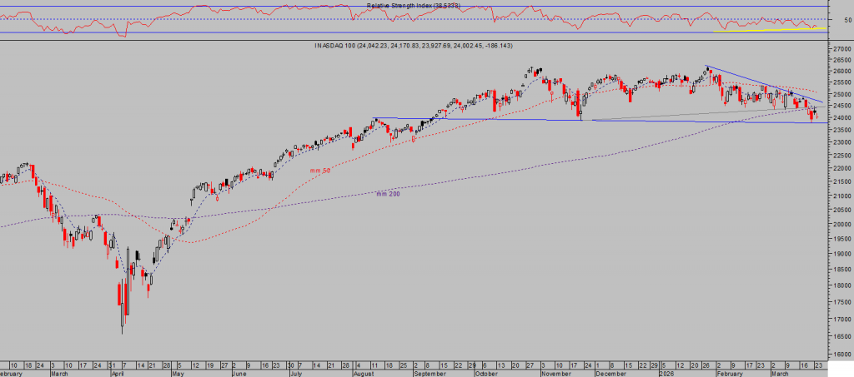
Task: Click the "November" month label on time axis
Action: [x=556, y=372]
